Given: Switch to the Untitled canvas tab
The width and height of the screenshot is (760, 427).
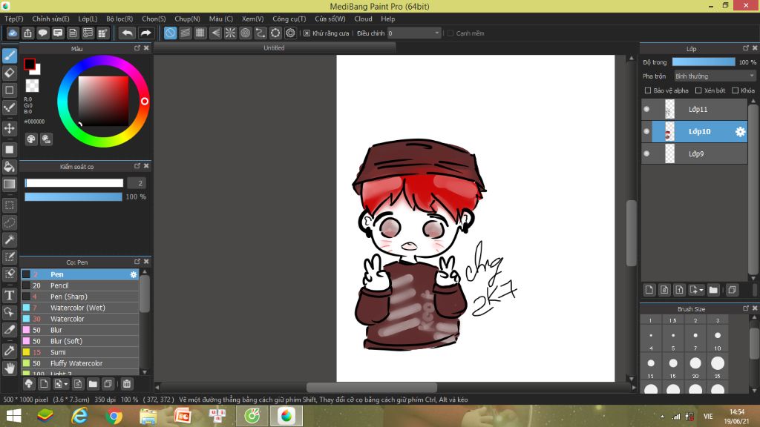Looking at the screenshot, I should coord(275,48).
